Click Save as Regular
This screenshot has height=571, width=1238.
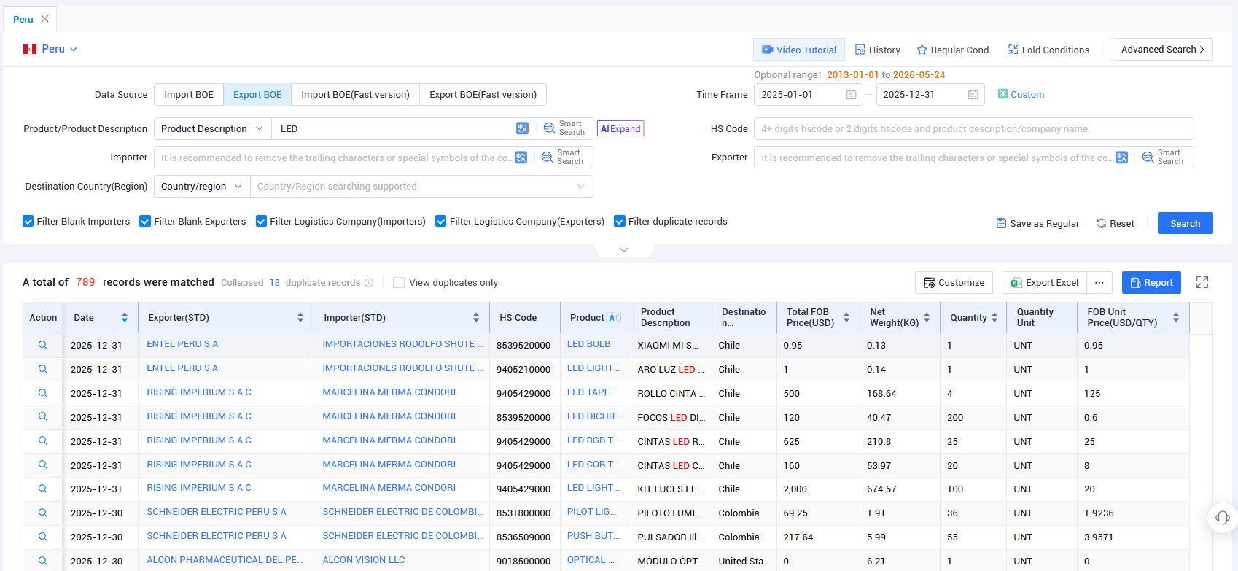[1037, 224]
